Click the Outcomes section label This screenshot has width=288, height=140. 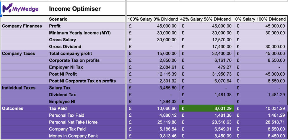click(x=12, y=108)
